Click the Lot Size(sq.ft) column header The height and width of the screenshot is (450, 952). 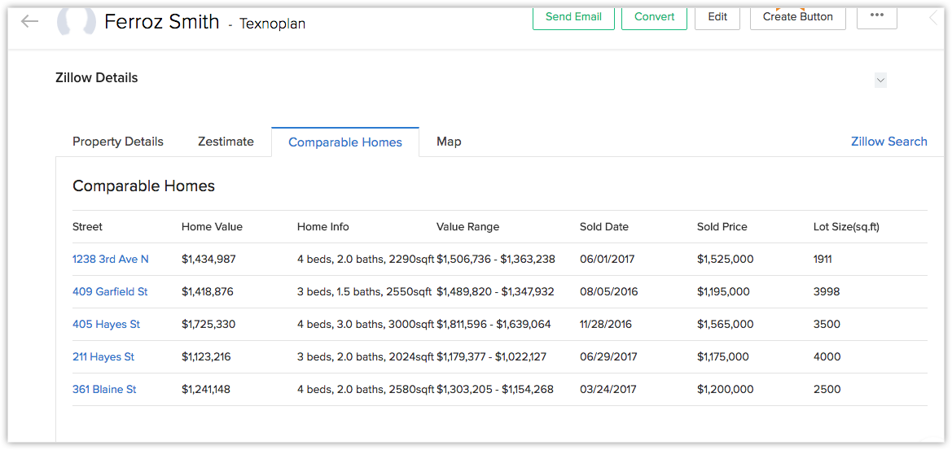coord(846,227)
